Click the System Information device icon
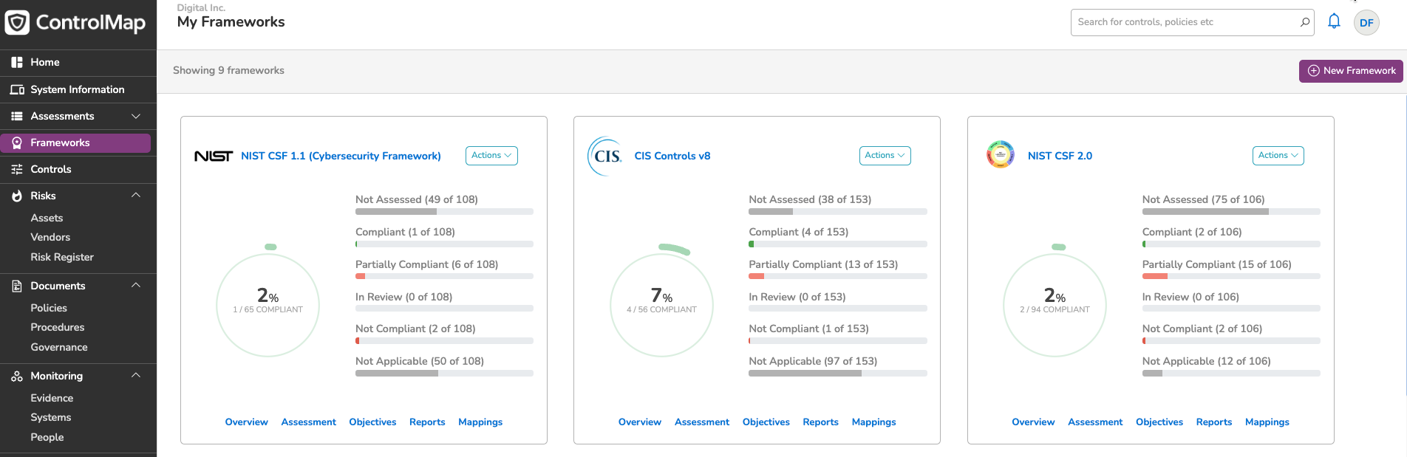Viewport: 1407px width, 457px height. [x=17, y=89]
